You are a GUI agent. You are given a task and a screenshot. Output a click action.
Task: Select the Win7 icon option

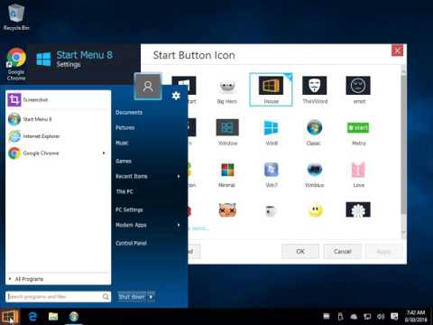271,174
